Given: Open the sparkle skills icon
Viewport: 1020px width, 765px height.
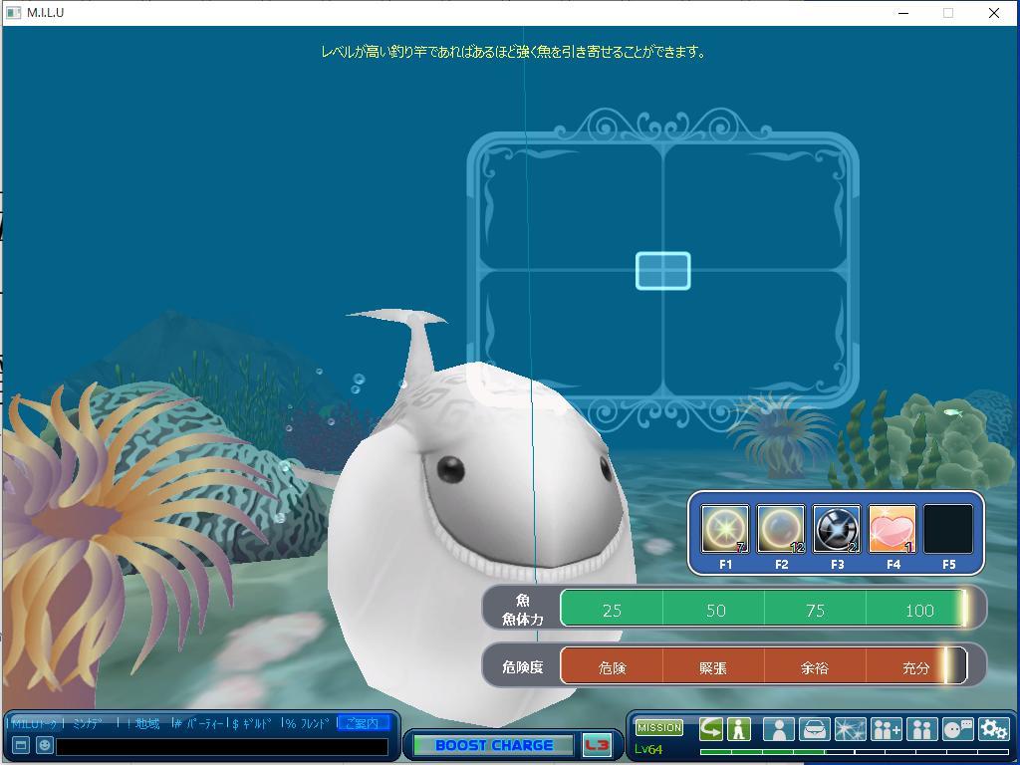Looking at the screenshot, I should [x=851, y=729].
